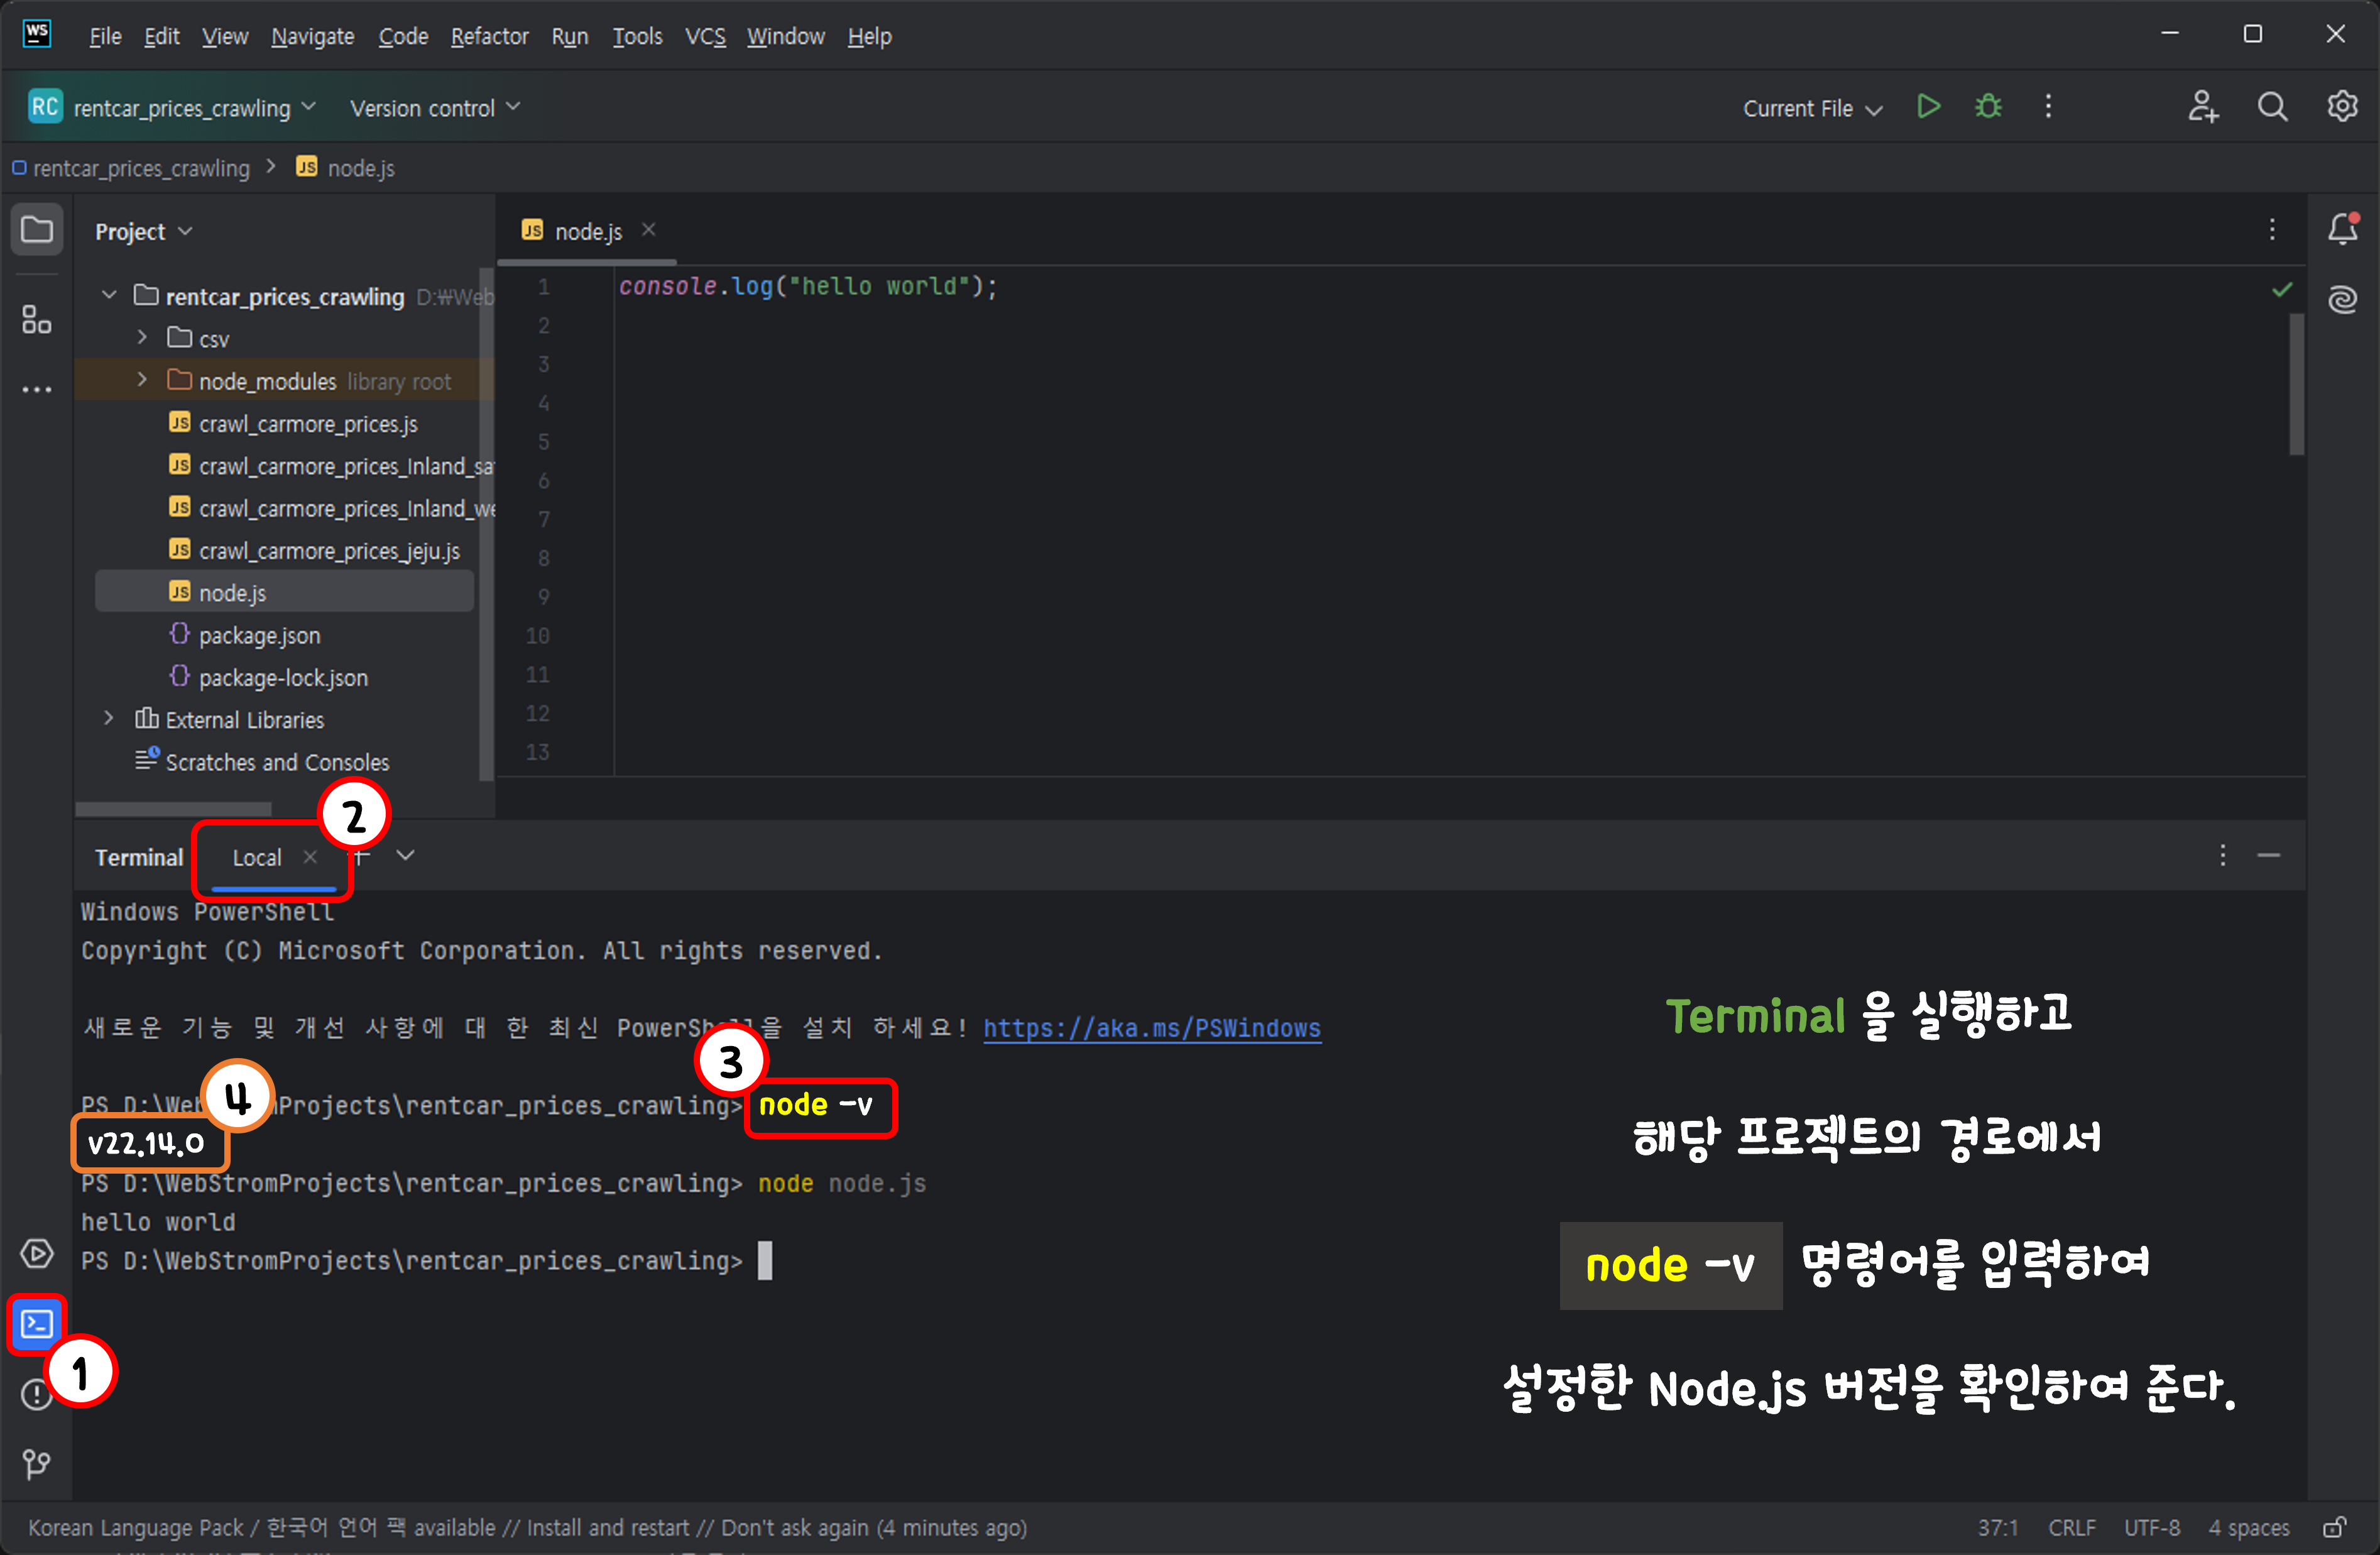Expand the External Libraries node
This screenshot has height=1555, width=2380.
[109, 719]
